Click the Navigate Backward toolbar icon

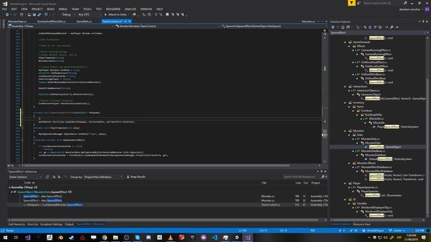[7, 15]
